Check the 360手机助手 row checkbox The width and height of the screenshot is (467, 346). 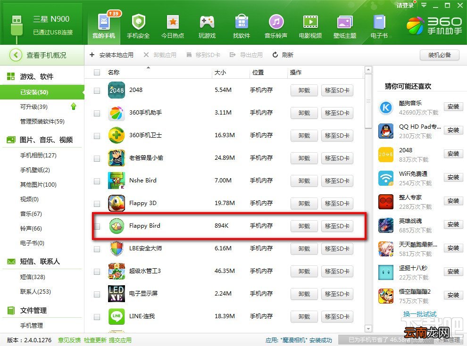[97, 113]
